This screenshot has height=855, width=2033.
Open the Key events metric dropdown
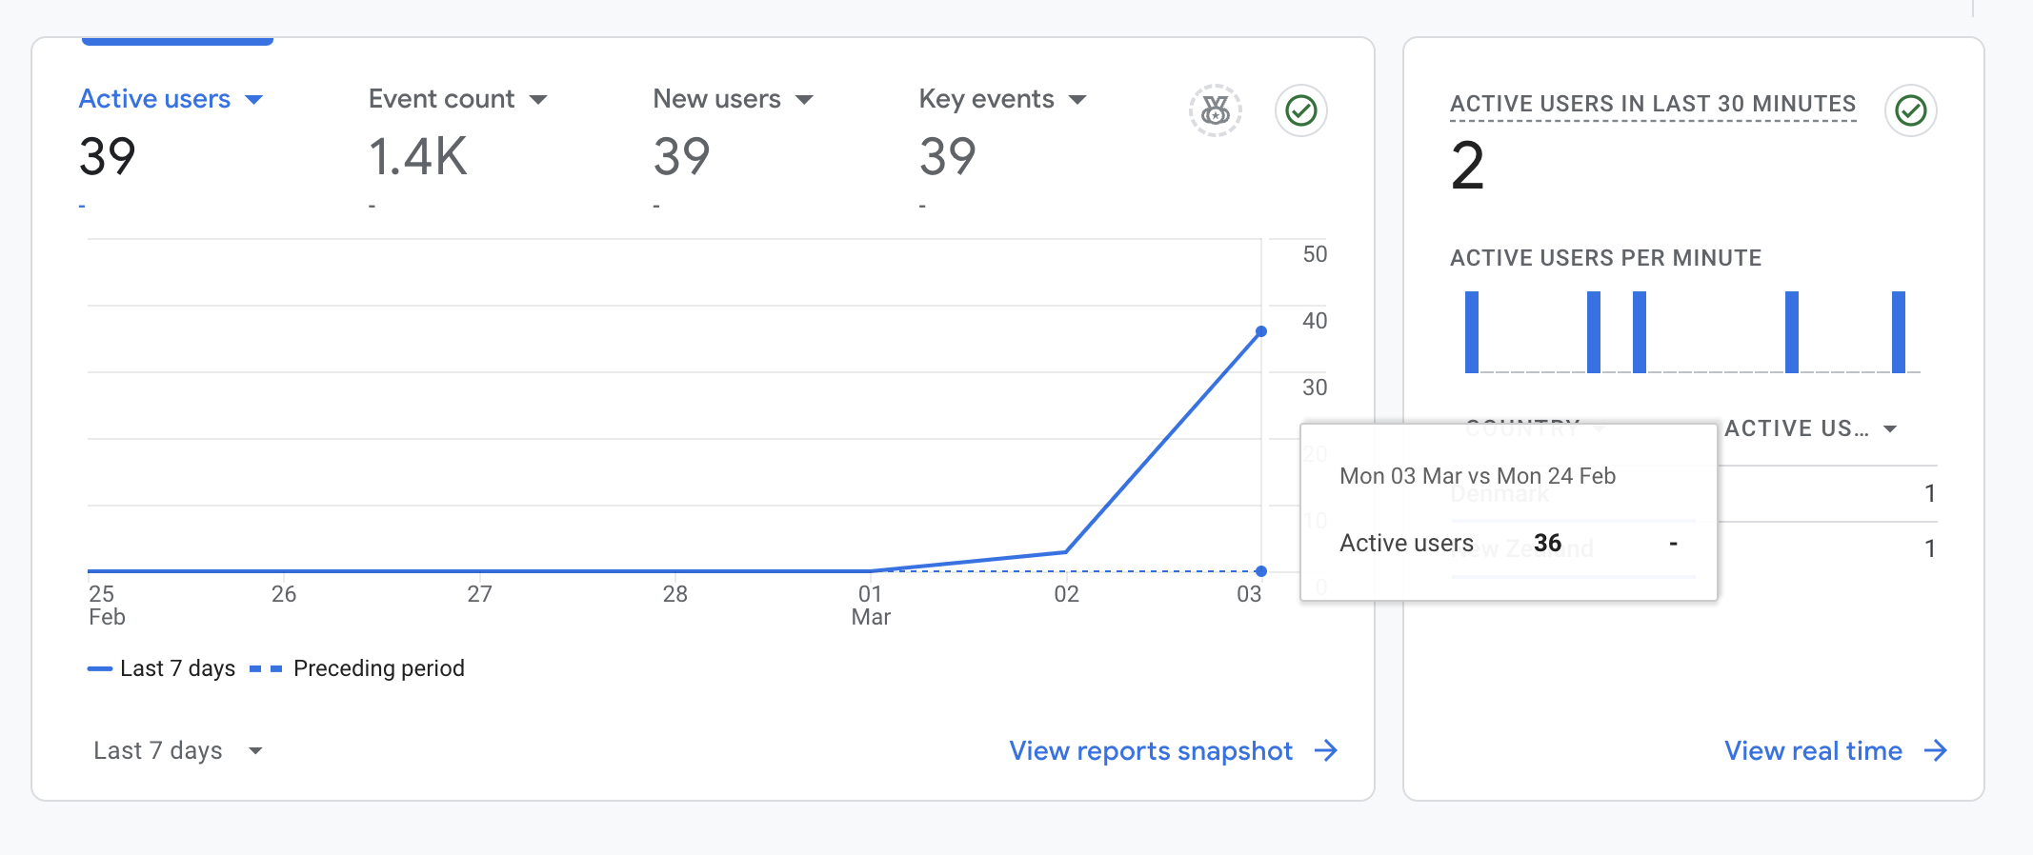pos(1077,100)
